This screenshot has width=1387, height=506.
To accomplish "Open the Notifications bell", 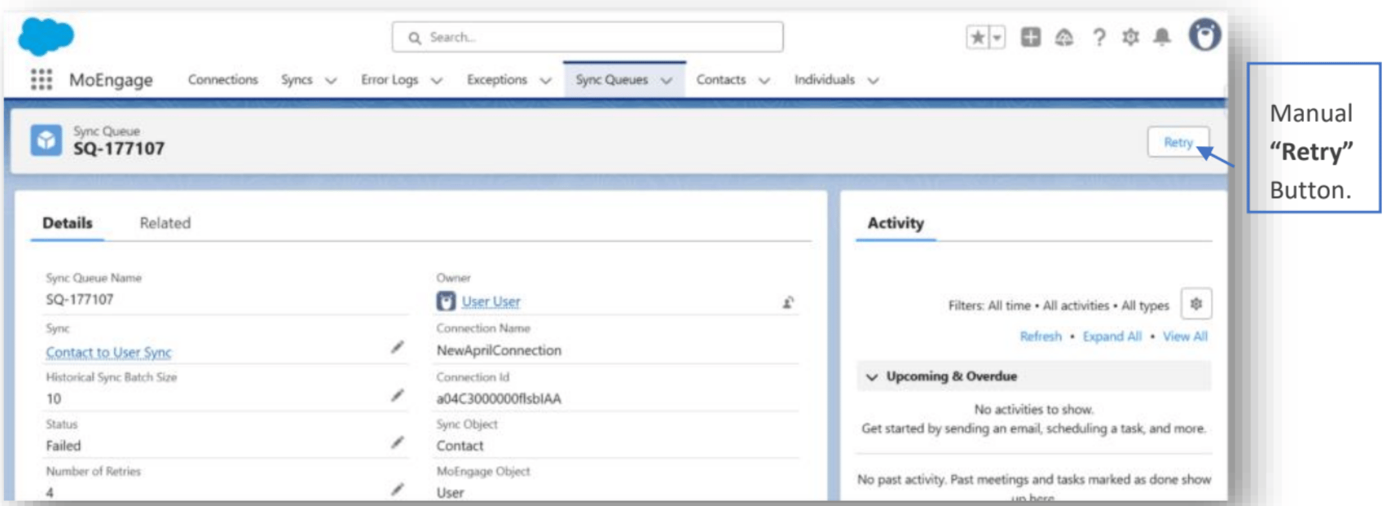I will (x=1162, y=37).
